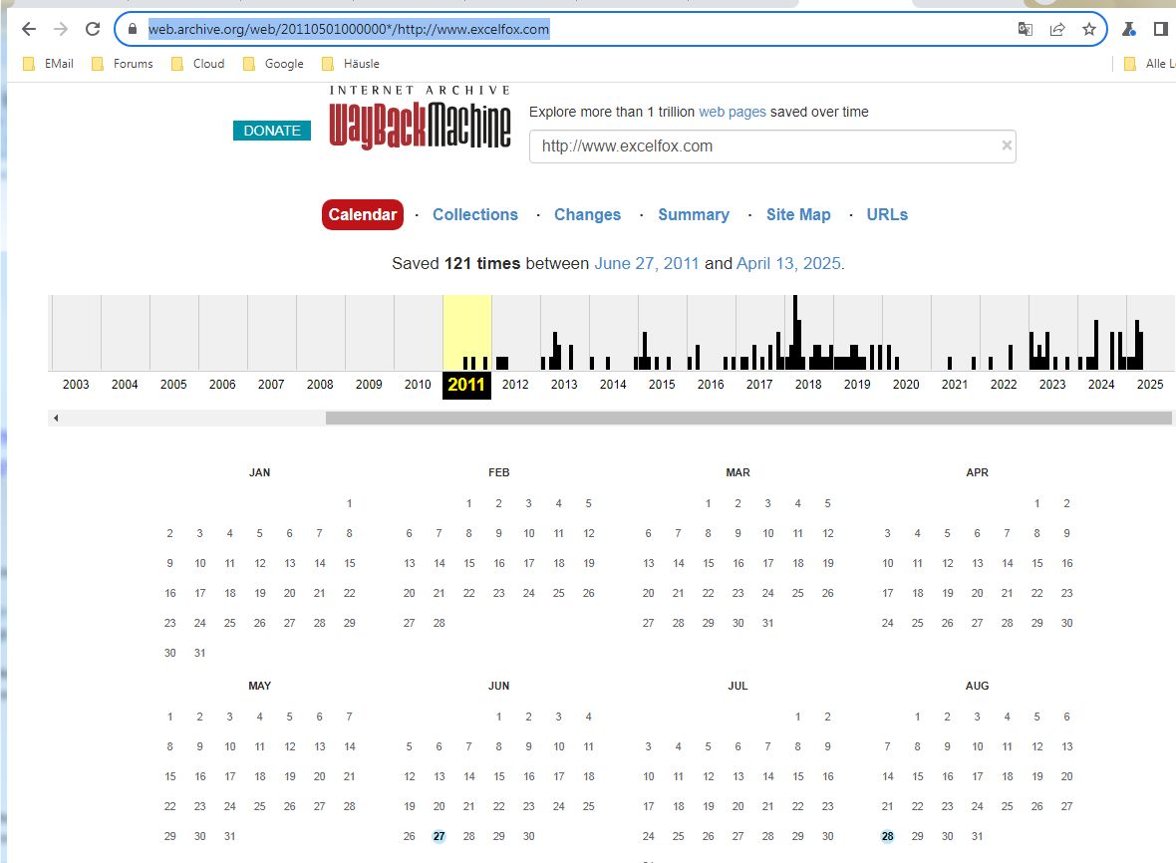Image resolution: width=1176 pixels, height=863 pixels.
Task: Click the timeline scrollbar left arrow
Action: (x=56, y=418)
